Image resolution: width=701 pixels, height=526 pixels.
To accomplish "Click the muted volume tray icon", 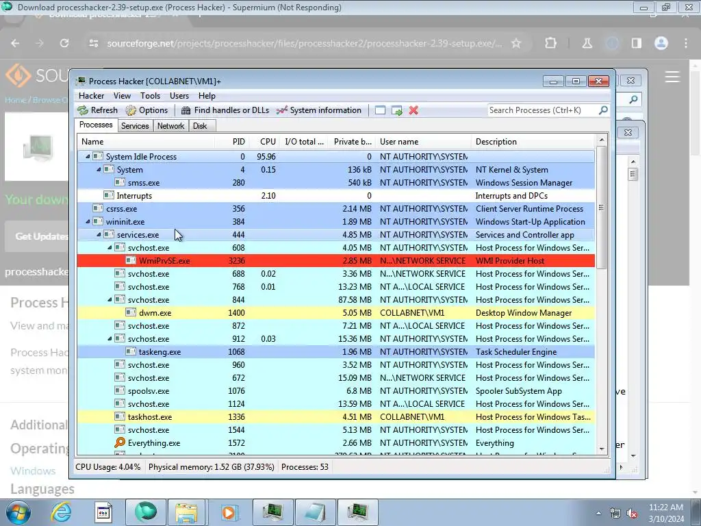I will 632,513.
